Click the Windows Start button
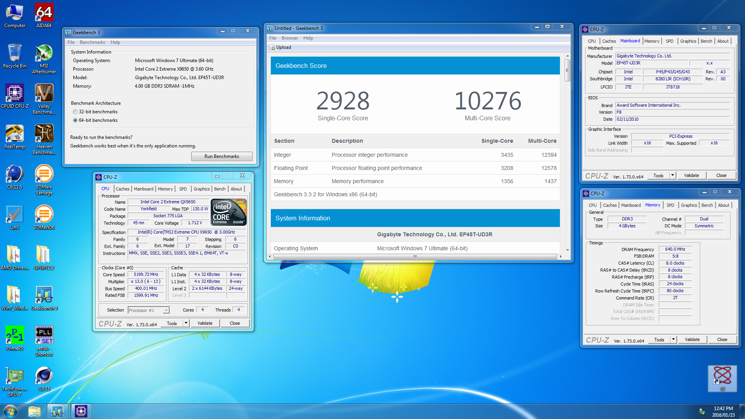The width and height of the screenshot is (745, 419). coord(10,411)
